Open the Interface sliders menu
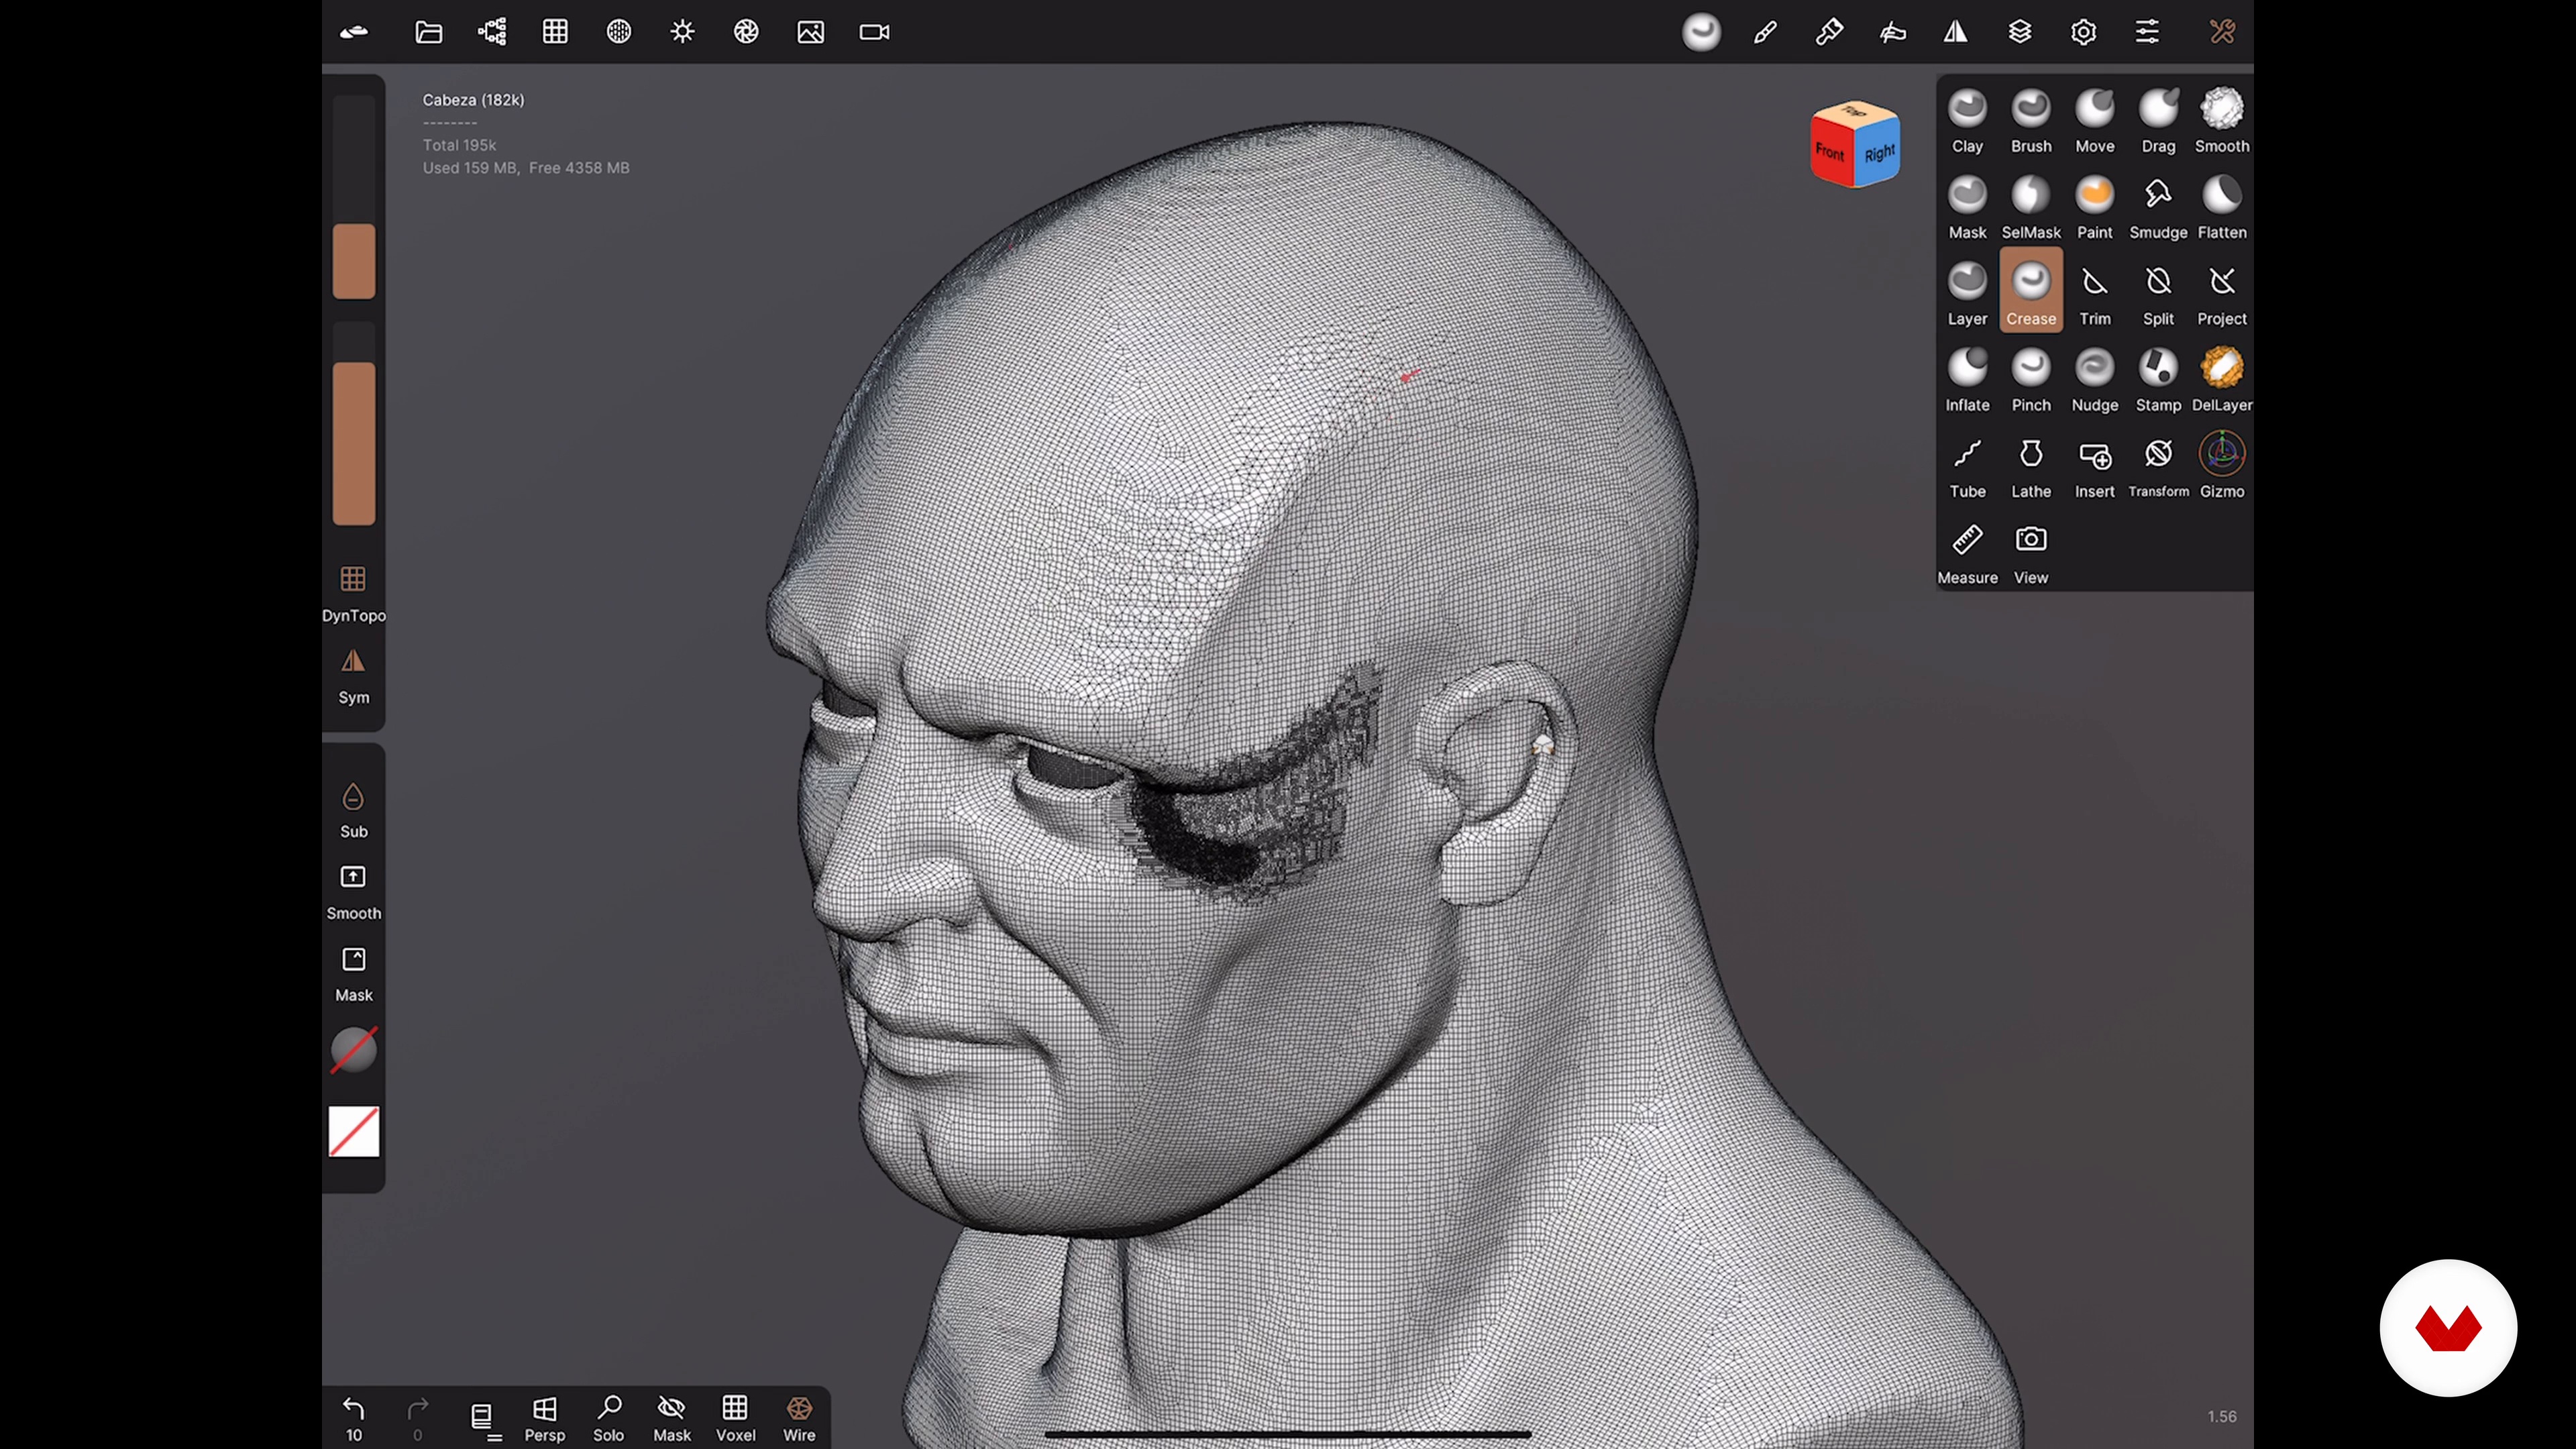The width and height of the screenshot is (2576, 1449). (x=2147, y=32)
